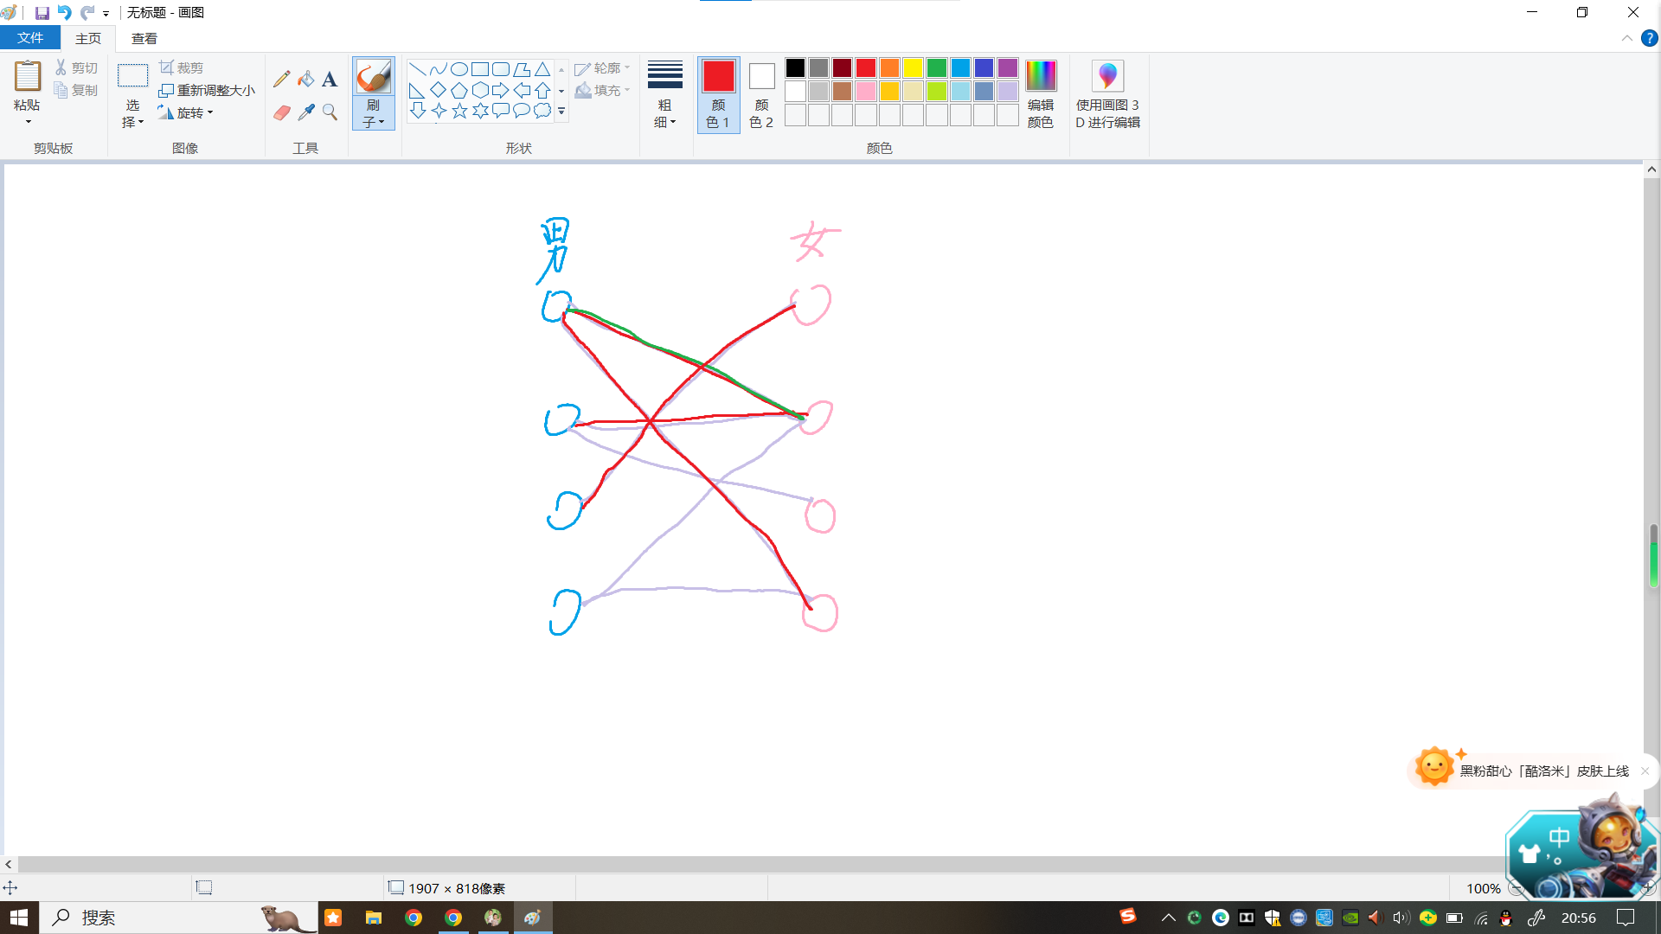Show hidden system tray icons
1661x934 pixels.
click(x=1168, y=918)
